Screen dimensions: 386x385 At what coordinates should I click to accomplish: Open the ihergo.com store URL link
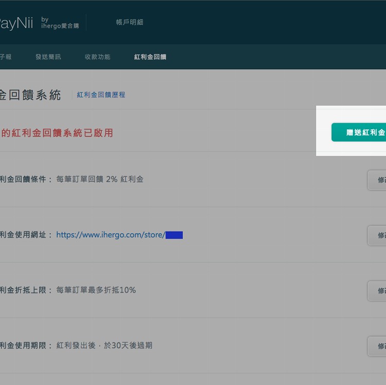pyautogui.click(x=111, y=235)
